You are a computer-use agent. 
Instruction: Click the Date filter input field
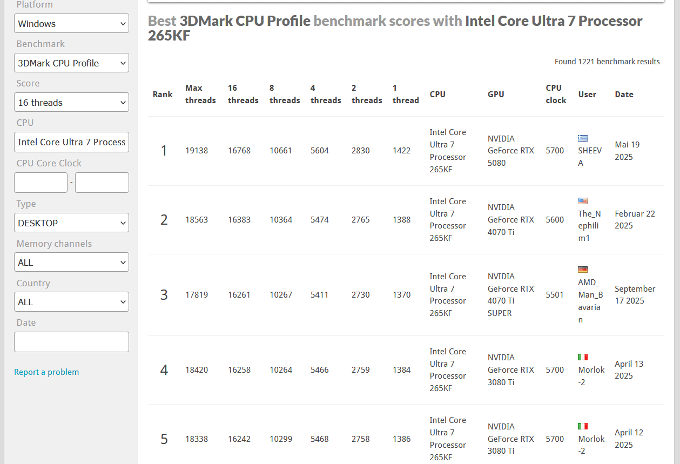[71, 342]
